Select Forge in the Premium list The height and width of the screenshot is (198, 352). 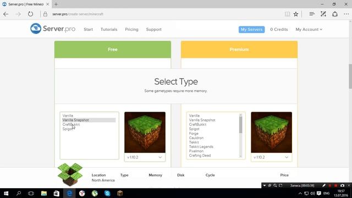(194, 133)
